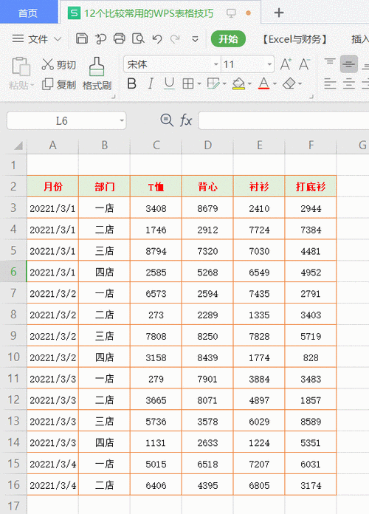369x514 pixels.
Task: Toggle Italic formatting
Action: (x=151, y=84)
